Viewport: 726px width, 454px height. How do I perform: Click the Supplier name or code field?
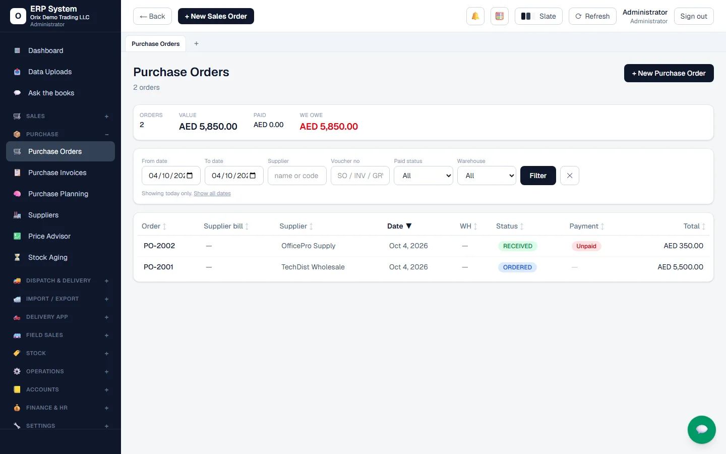pyautogui.click(x=297, y=176)
